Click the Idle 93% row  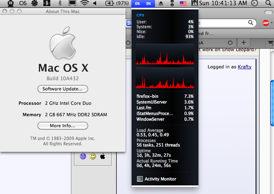click(x=165, y=36)
